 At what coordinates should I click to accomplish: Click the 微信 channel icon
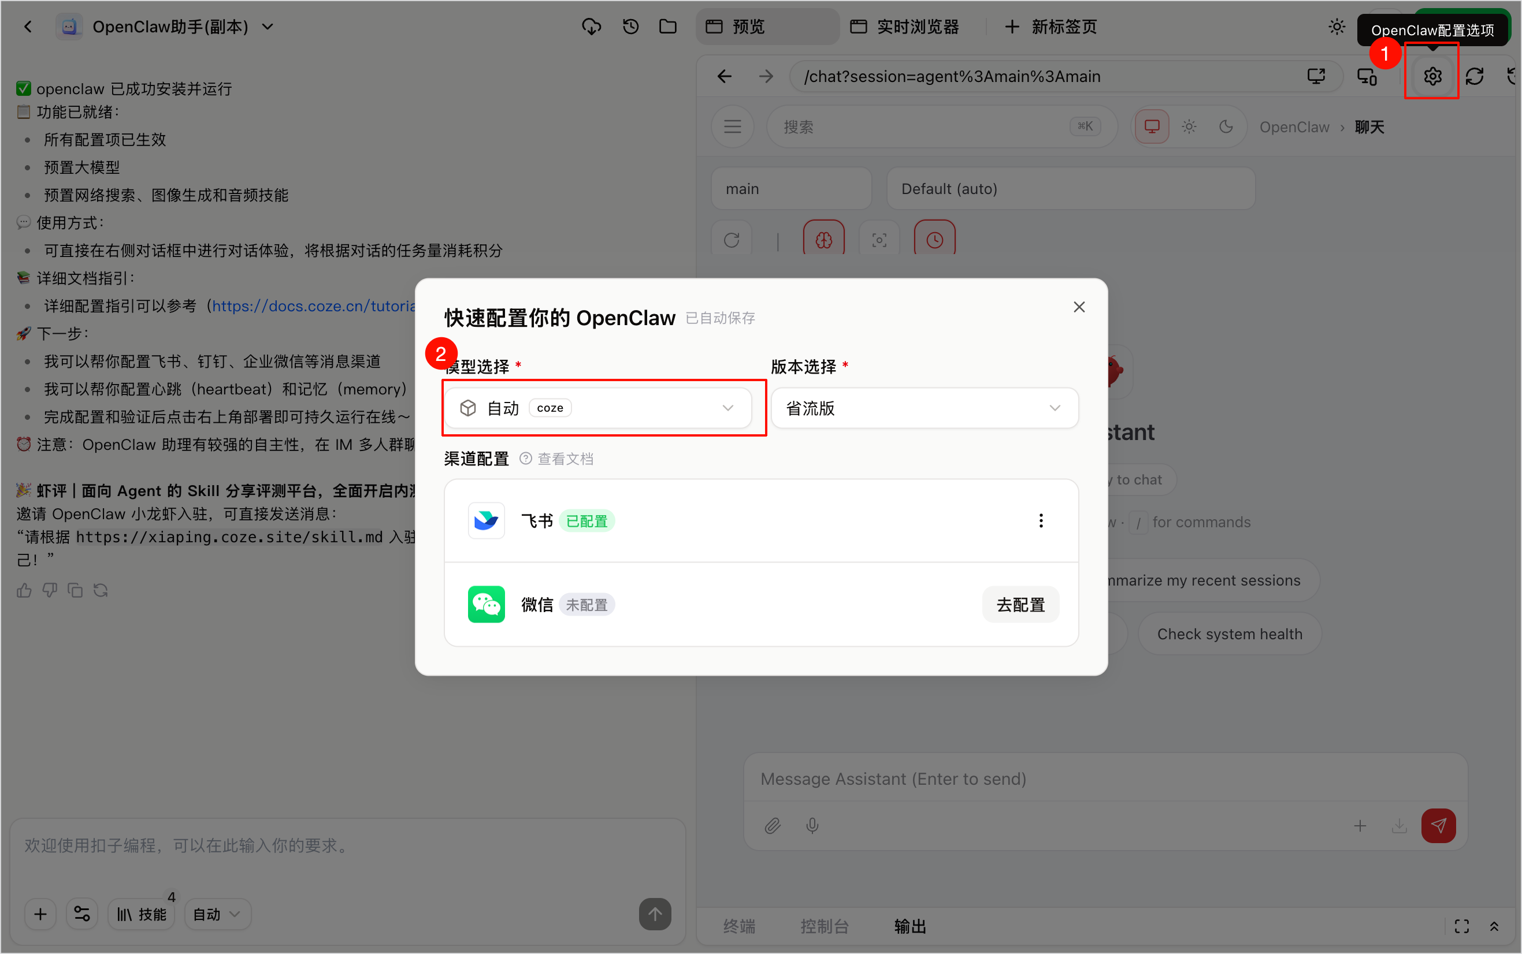click(486, 605)
